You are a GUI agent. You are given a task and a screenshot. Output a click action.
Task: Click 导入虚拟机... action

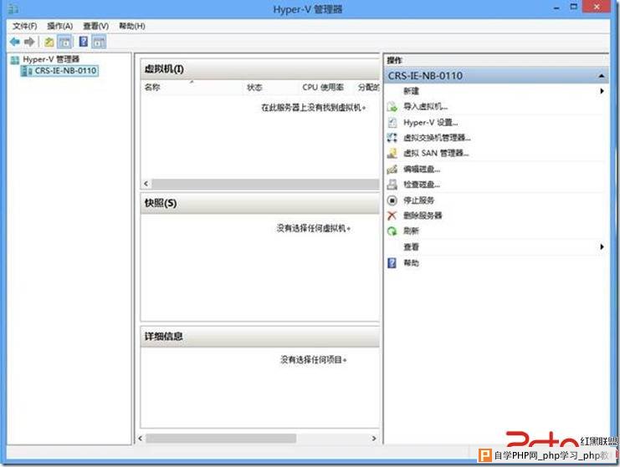425,107
